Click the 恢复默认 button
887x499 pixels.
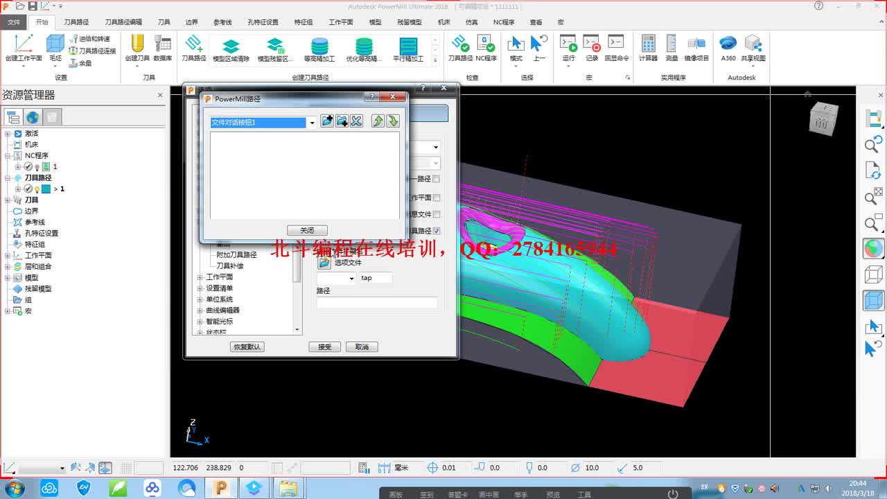(x=247, y=347)
